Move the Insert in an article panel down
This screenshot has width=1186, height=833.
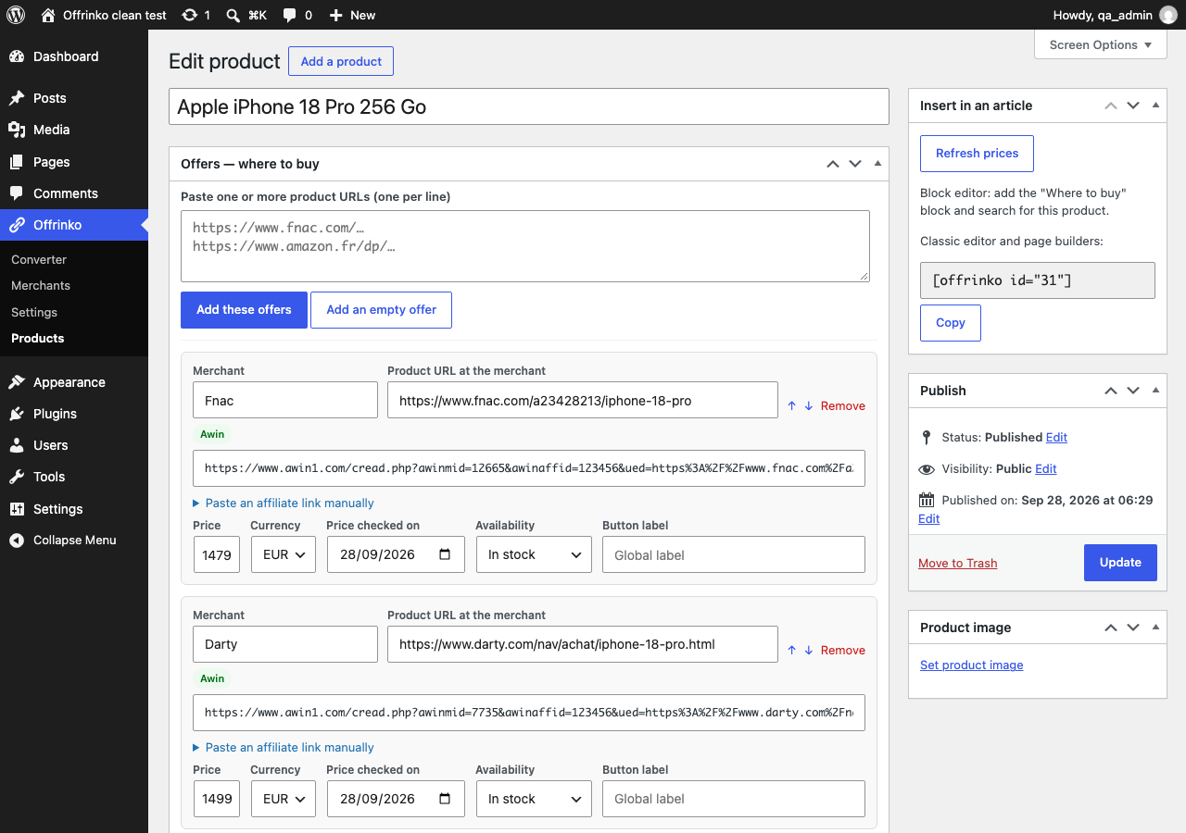pyautogui.click(x=1133, y=106)
